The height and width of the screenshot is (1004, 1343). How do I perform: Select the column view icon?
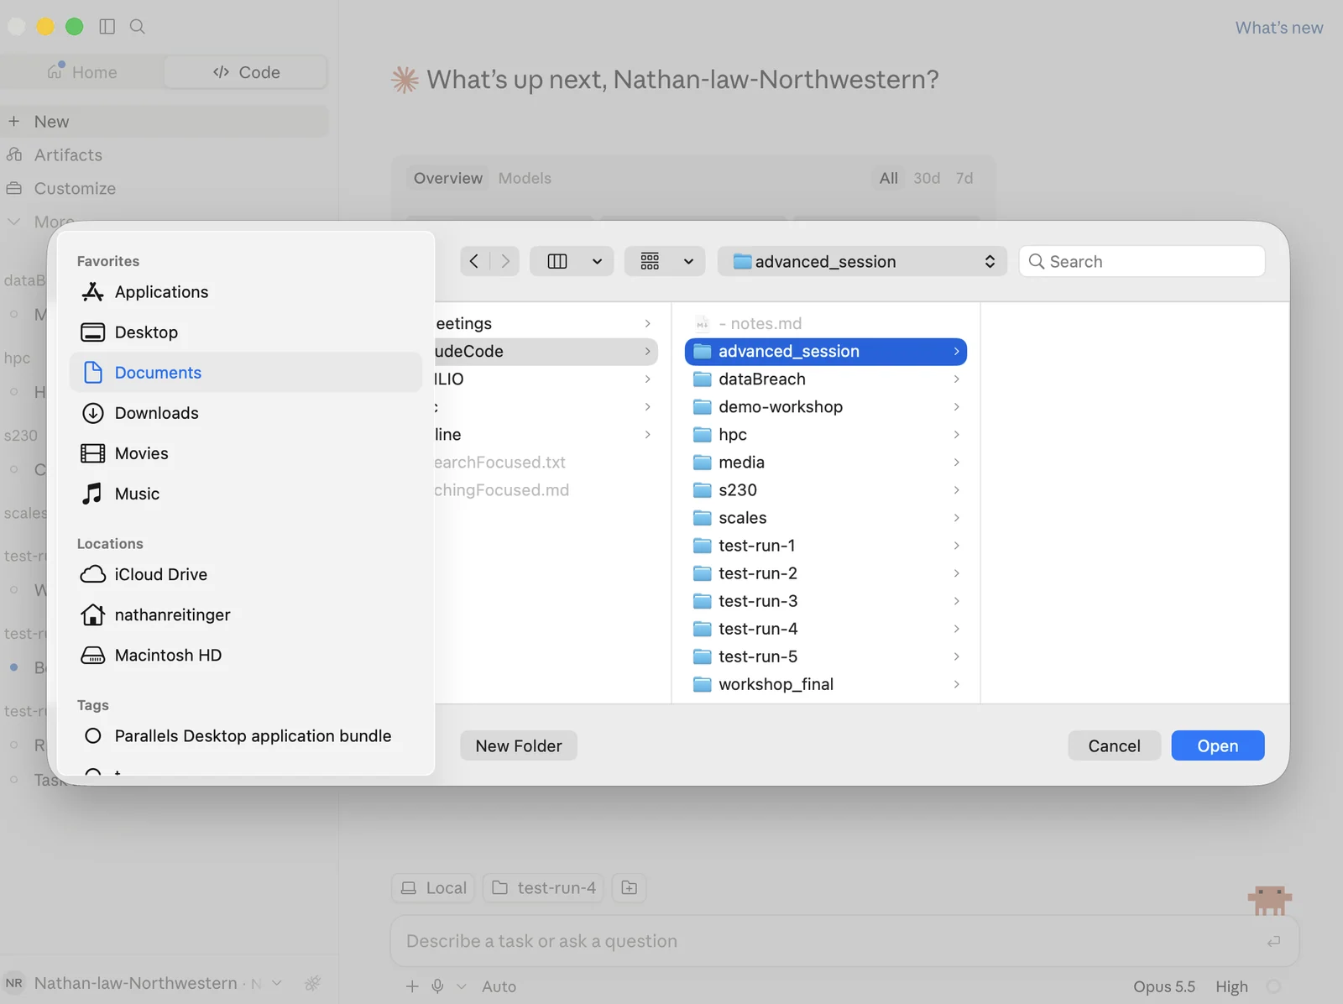557,261
